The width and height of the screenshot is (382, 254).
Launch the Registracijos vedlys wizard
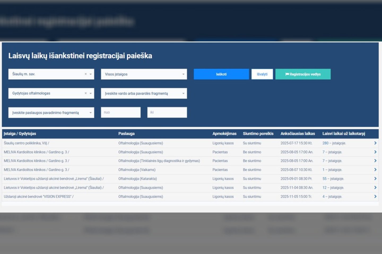click(303, 74)
